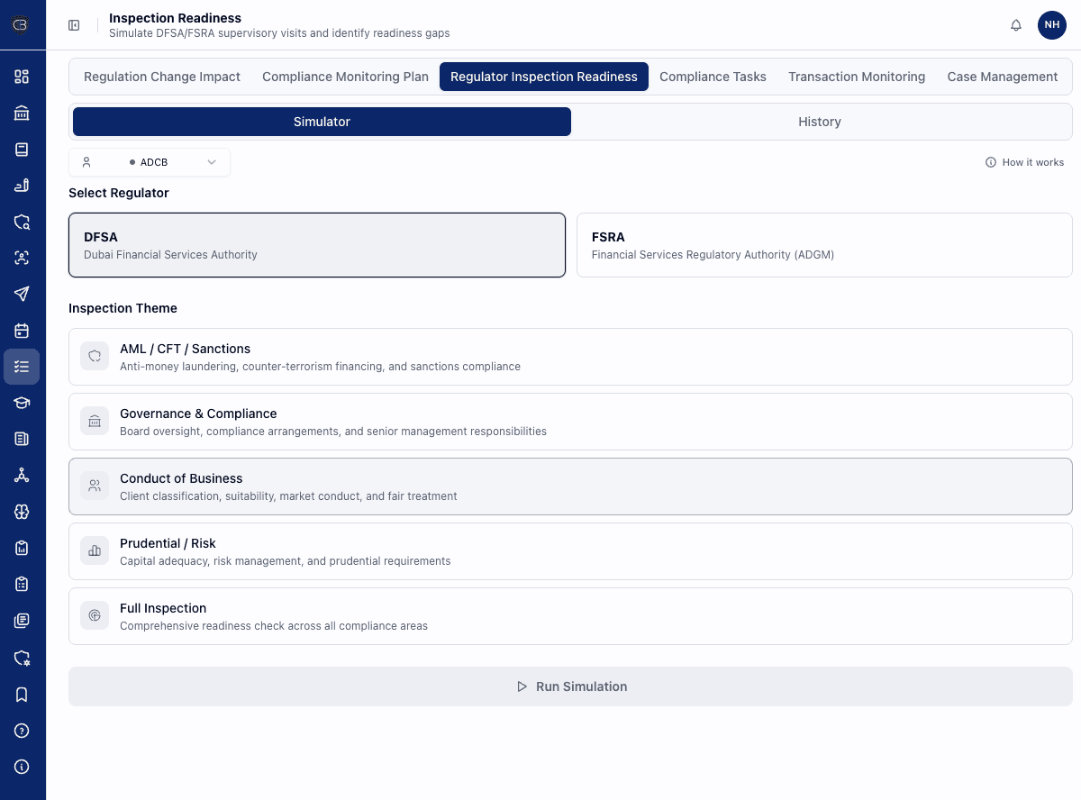Open the History tab
The height and width of the screenshot is (800, 1081).
819,122
